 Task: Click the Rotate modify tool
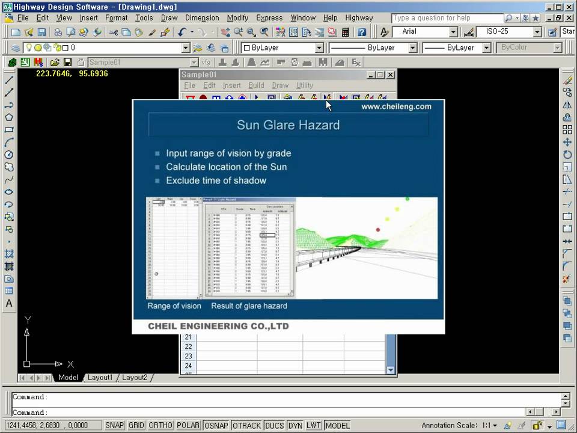tap(567, 155)
